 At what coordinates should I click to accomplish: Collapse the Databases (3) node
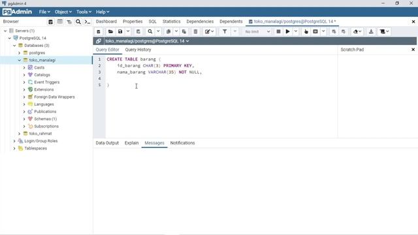pyautogui.click(x=14, y=46)
